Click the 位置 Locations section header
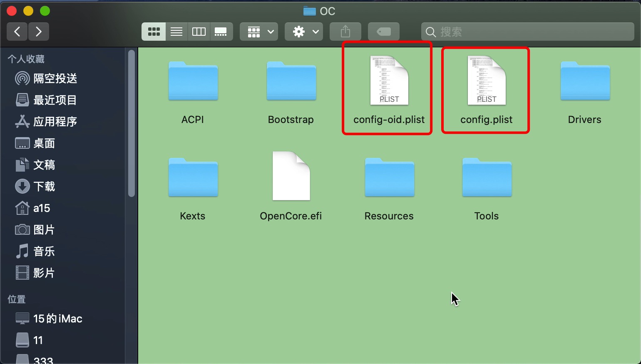Image resolution: width=641 pixels, height=364 pixels. tap(17, 299)
